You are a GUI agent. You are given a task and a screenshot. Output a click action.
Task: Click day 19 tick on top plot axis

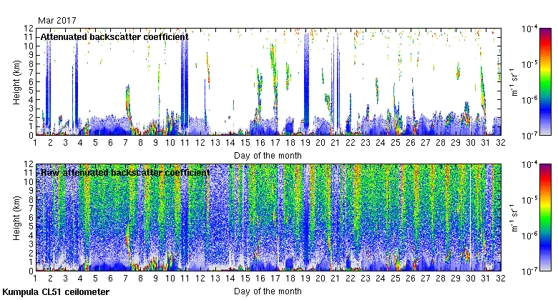coord(305,143)
